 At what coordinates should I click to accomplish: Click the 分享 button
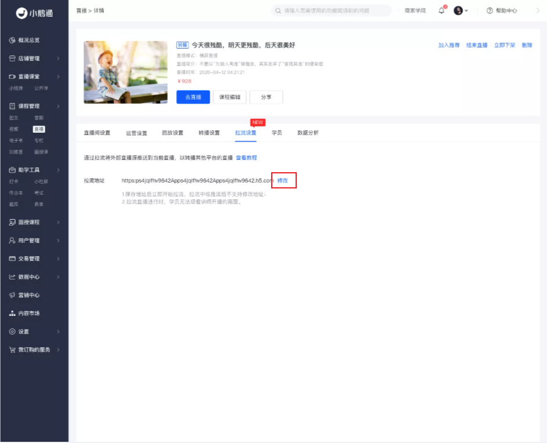(x=267, y=97)
